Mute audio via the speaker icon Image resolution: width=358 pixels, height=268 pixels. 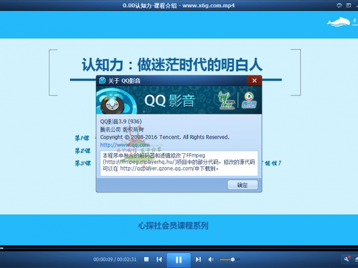211,259
